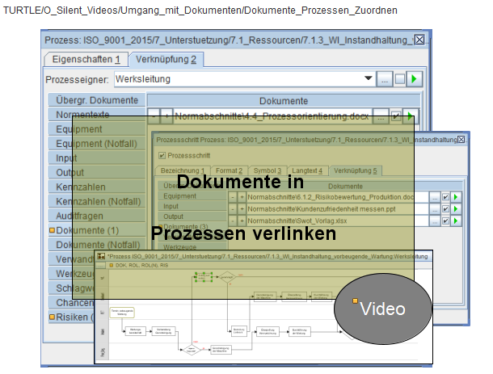Toggle the Prozessschritt checkbox
The width and height of the screenshot is (493, 374).
click(x=162, y=155)
